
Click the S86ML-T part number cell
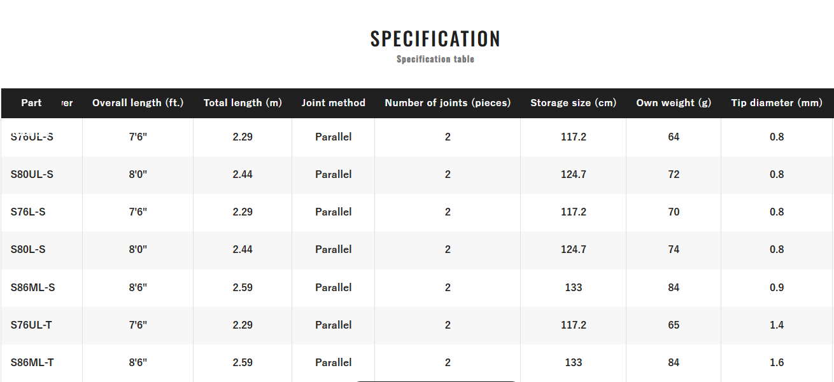click(x=32, y=362)
